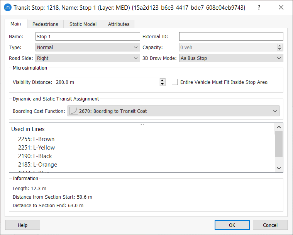Select line 2255: L-Brown
The height and width of the screenshot is (235, 293).
click(36, 139)
